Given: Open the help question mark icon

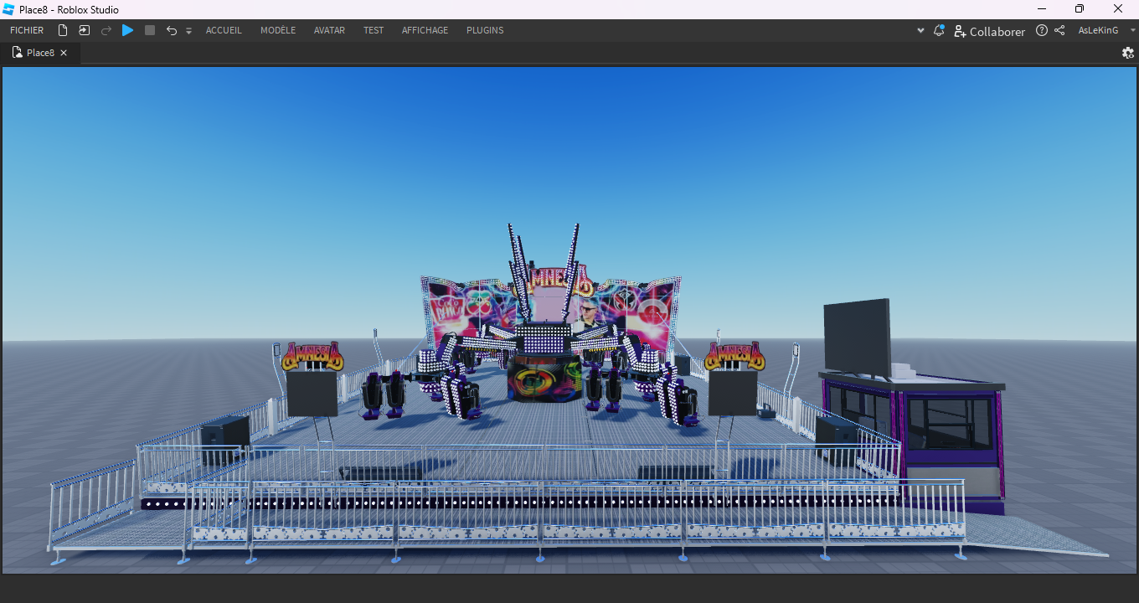Looking at the screenshot, I should pyautogui.click(x=1042, y=30).
